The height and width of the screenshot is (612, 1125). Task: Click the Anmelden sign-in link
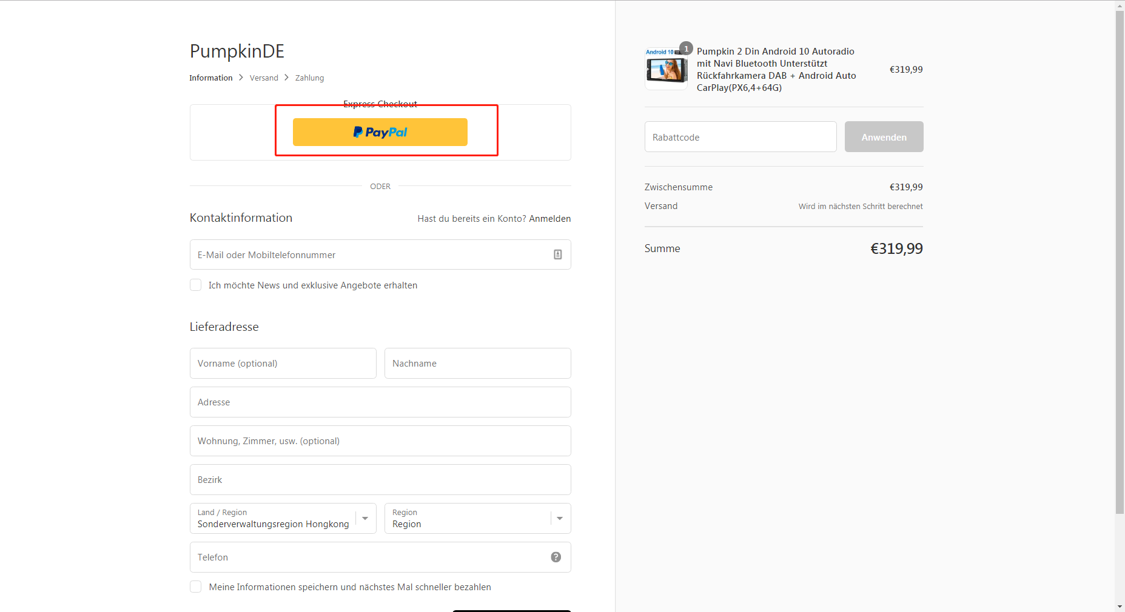(549, 218)
